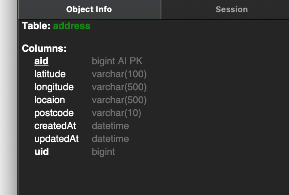
Task: Click the varchar(10) type of postcode
Action: (117, 113)
